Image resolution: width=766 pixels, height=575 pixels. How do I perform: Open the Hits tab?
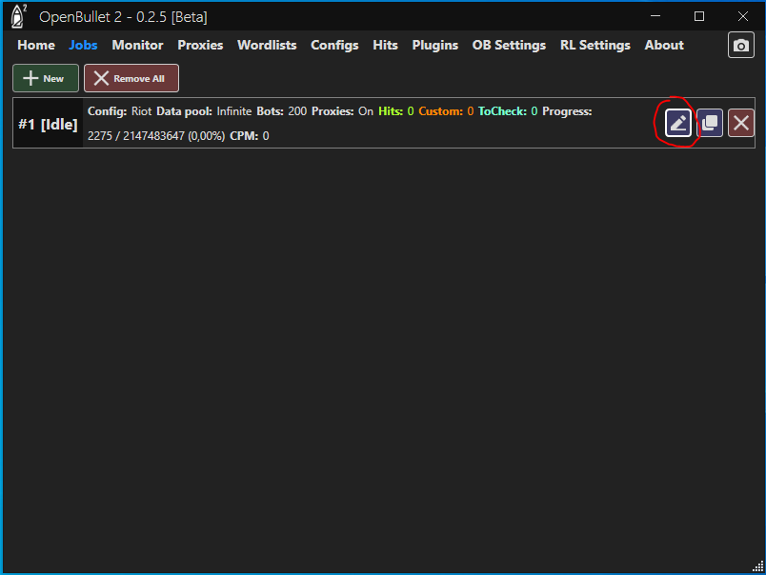tap(385, 46)
